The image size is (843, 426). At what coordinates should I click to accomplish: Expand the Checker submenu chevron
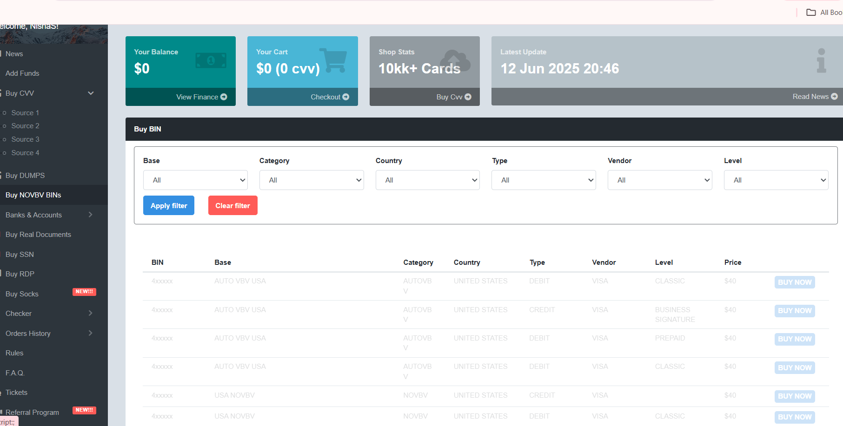(91, 313)
